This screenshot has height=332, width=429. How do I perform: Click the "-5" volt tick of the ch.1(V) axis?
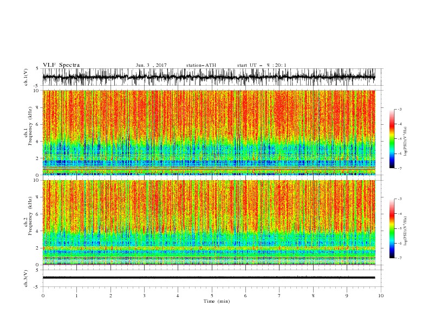coord(37,86)
